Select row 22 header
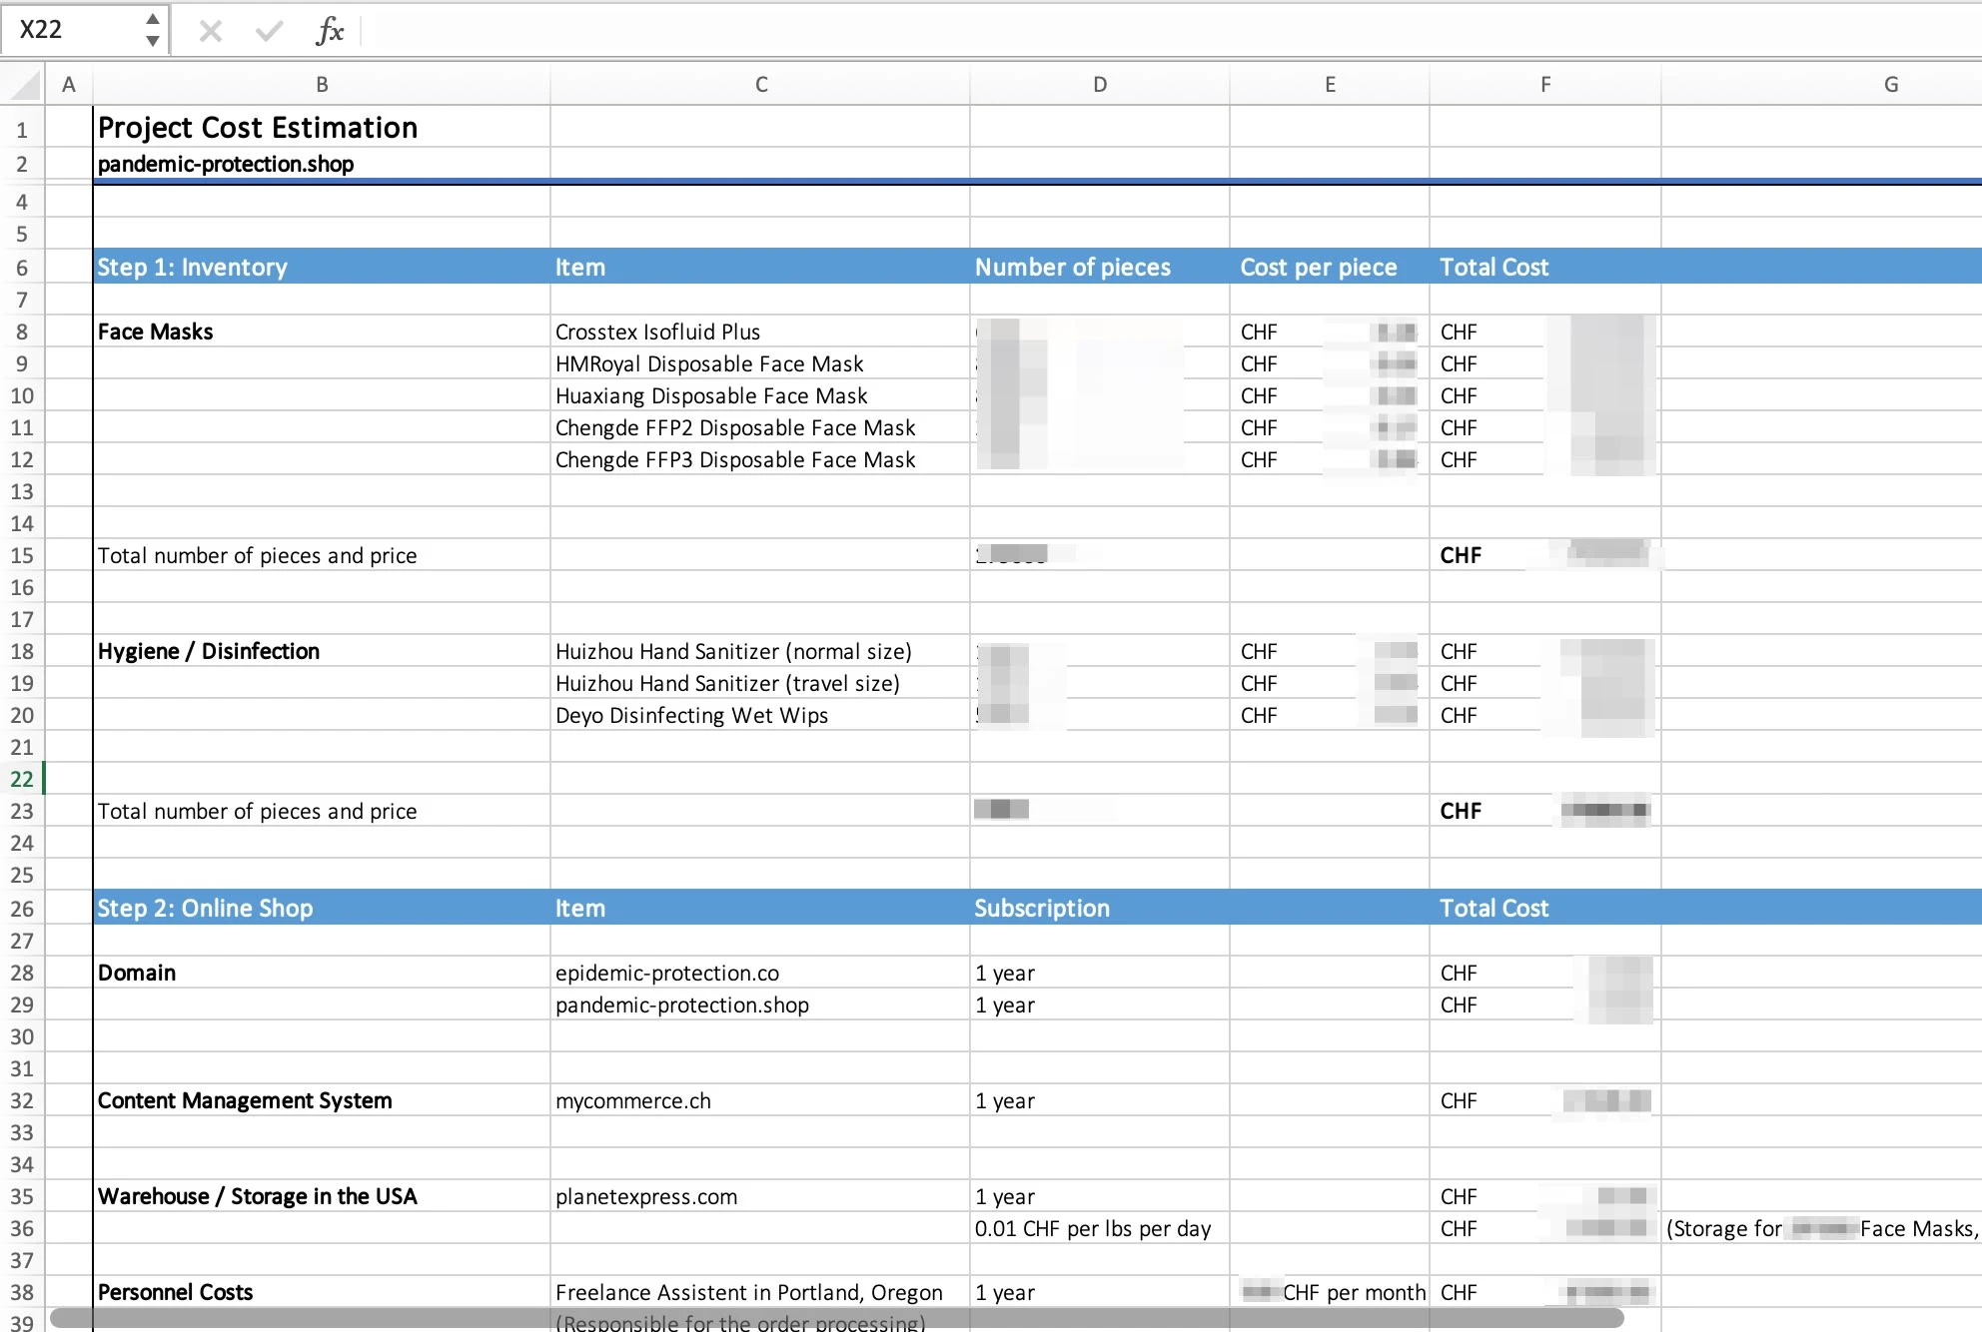The width and height of the screenshot is (1982, 1332). (x=22, y=779)
